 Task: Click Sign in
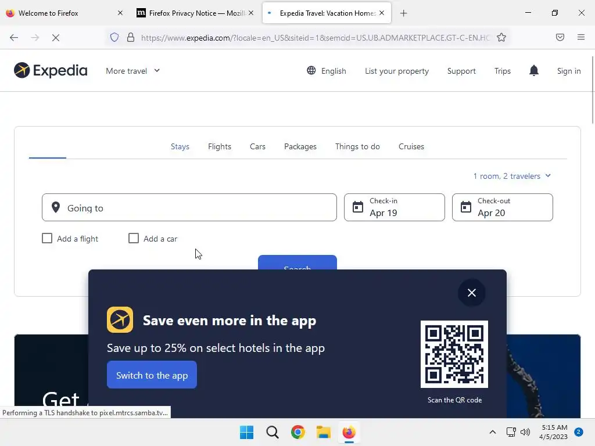569,71
